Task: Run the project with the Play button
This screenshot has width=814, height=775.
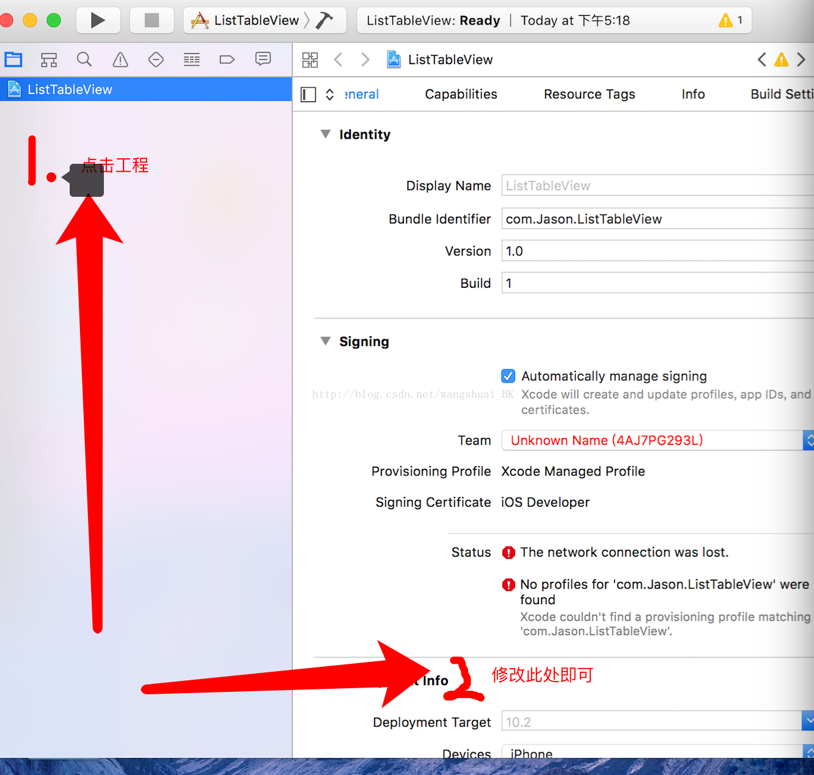Action: [x=98, y=20]
